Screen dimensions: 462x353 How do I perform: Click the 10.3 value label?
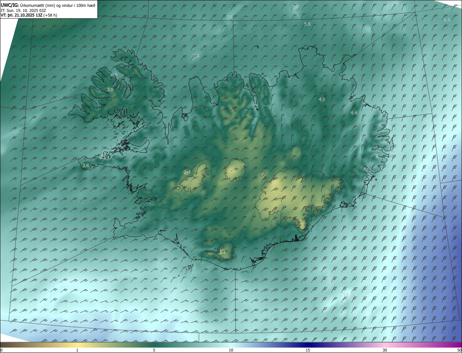347,295
